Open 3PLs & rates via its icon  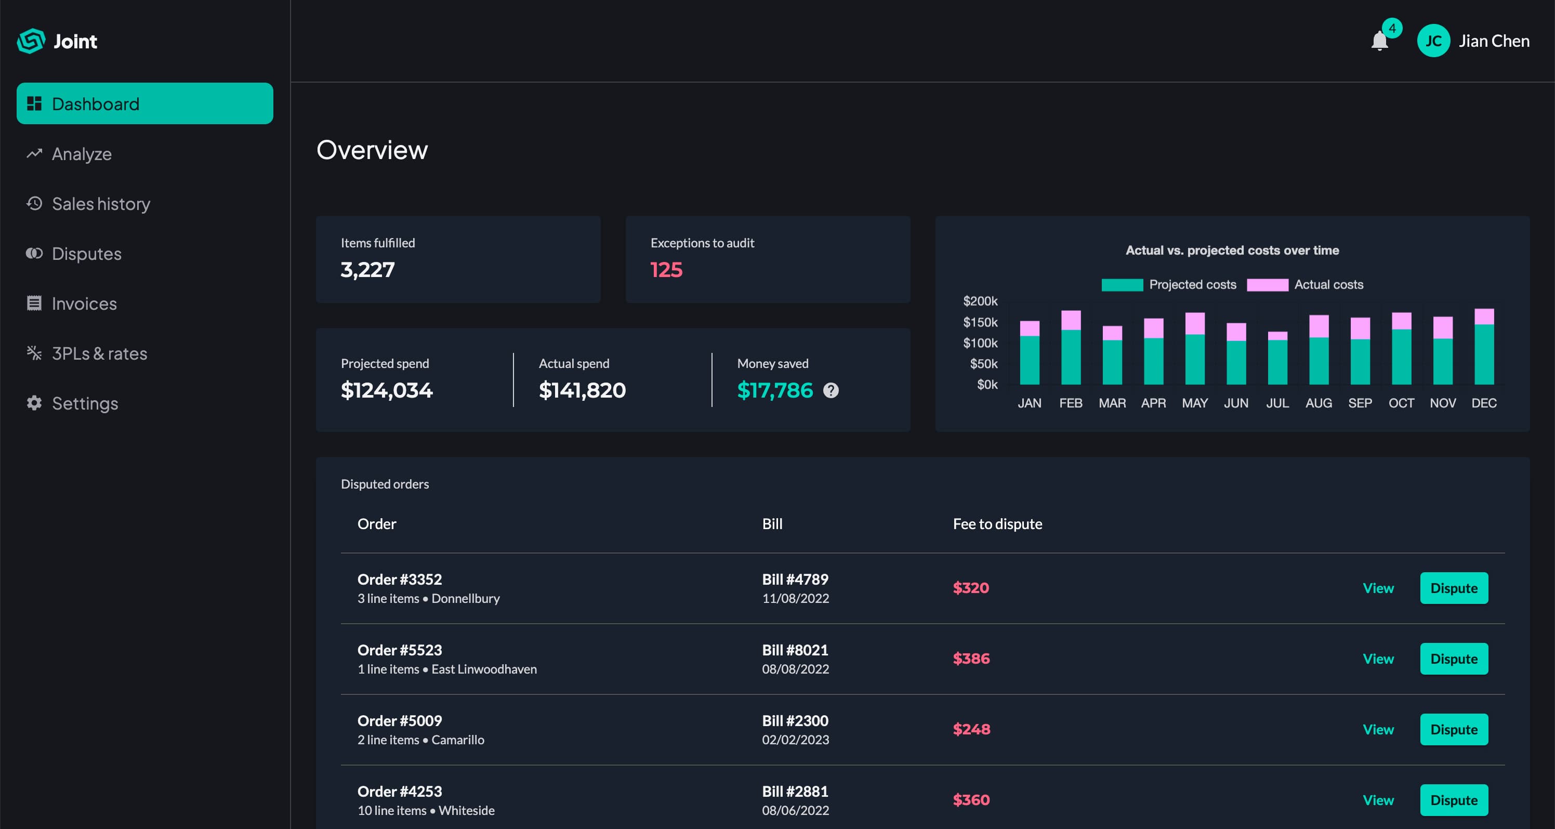pos(34,353)
